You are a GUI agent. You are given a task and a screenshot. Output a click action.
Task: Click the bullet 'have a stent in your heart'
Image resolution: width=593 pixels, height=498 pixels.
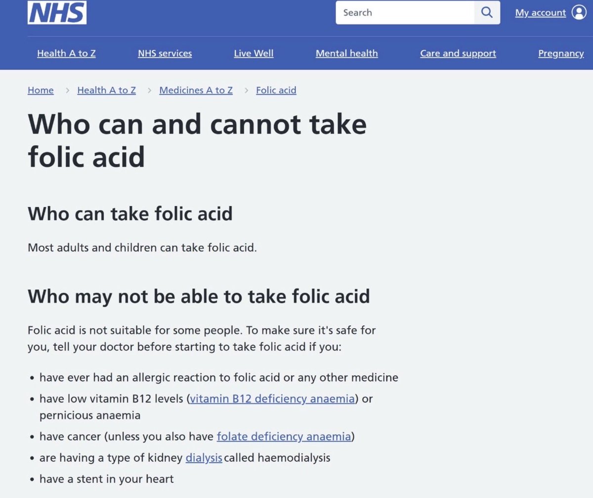[106, 479]
